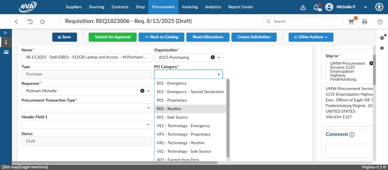The height and width of the screenshot is (170, 388).
Task: Select R01 - Routine from PO Category list
Action: (169, 109)
